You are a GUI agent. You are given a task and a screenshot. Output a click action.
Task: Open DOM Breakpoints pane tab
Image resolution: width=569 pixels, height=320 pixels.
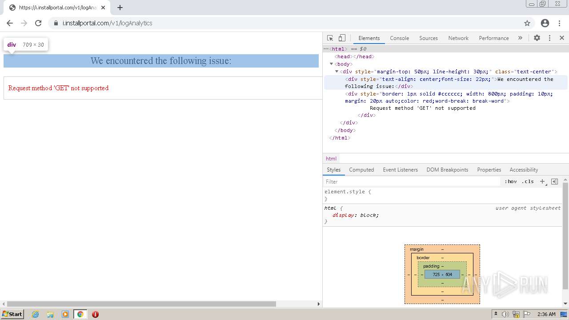pos(447,170)
